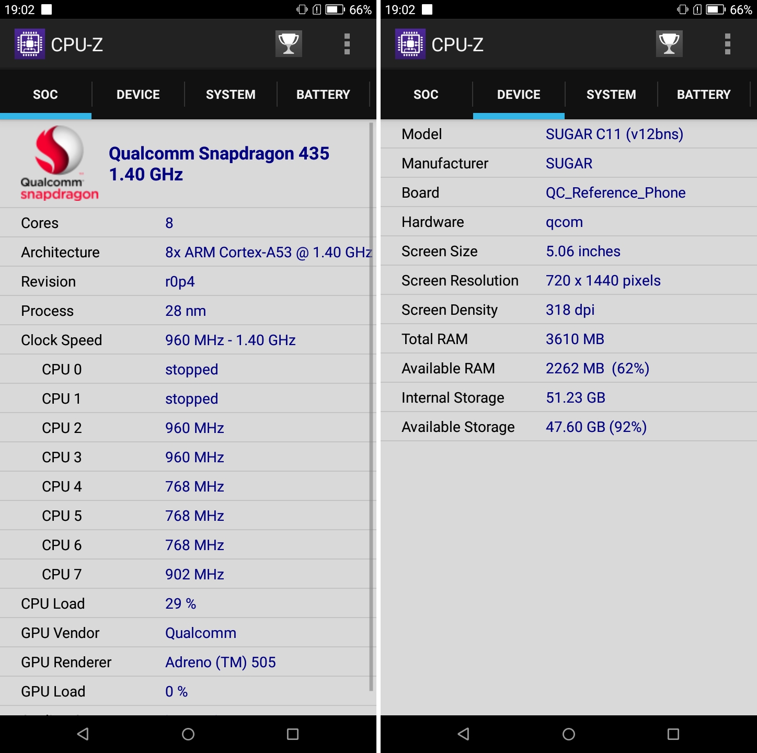Tap Available Storage '47.60 GB (92%)'
The image size is (757, 753).
tap(597, 427)
